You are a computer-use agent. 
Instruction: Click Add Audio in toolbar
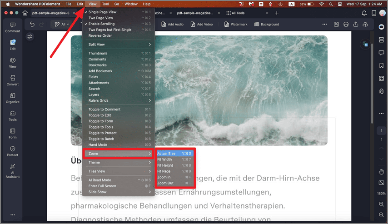[x=173, y=24]
